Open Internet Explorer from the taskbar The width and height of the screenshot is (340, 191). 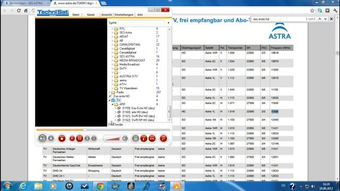click(22, 186)
